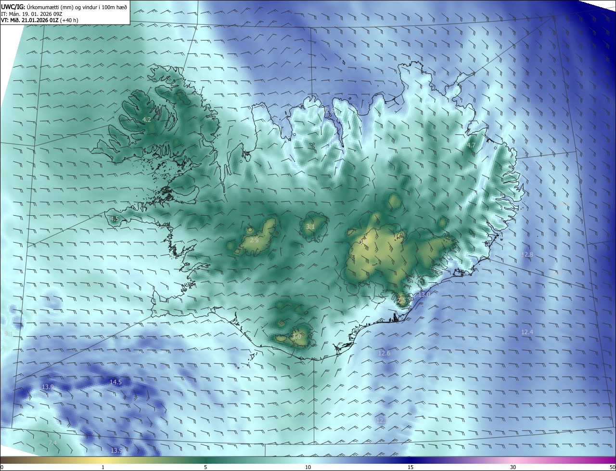Screen dimensions: 616x471
Task: Click the '2.8' value label
Action: 255,240
